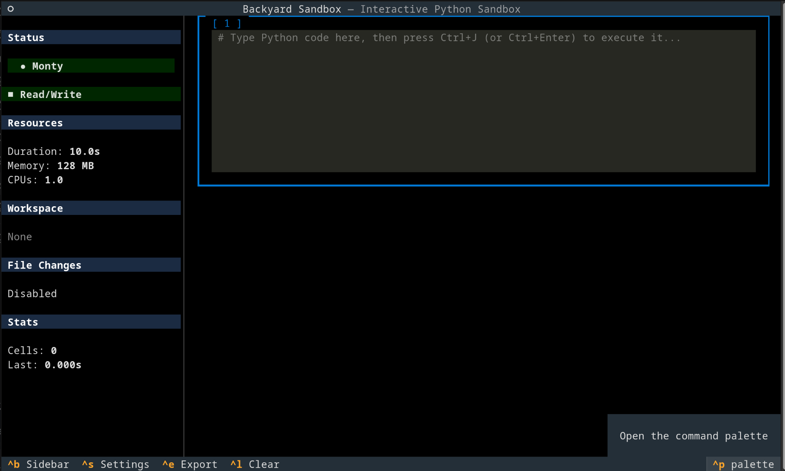Select the Status section header
The image size is (785, 471).
point(91,37)
